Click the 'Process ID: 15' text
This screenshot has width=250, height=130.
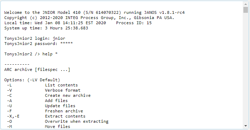134,23
